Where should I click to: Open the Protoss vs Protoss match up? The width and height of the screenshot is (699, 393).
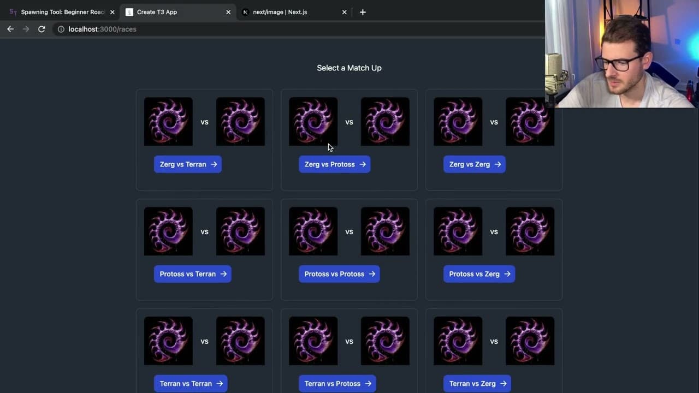coord(339,274)
